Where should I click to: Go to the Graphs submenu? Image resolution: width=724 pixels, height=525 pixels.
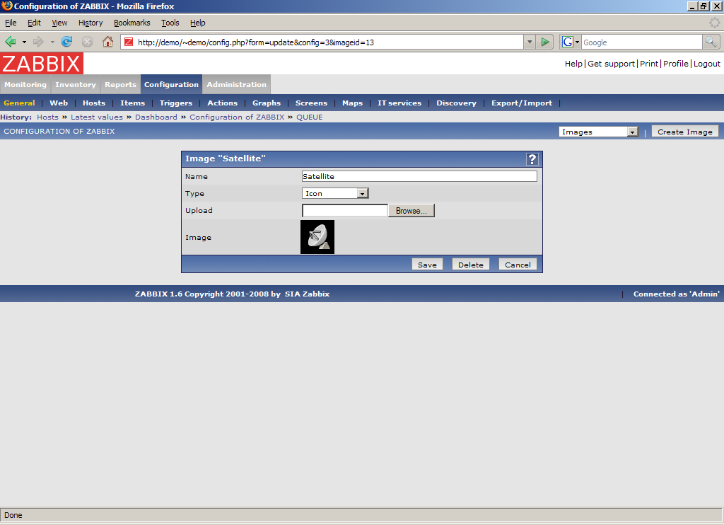(x=267, y=103)
